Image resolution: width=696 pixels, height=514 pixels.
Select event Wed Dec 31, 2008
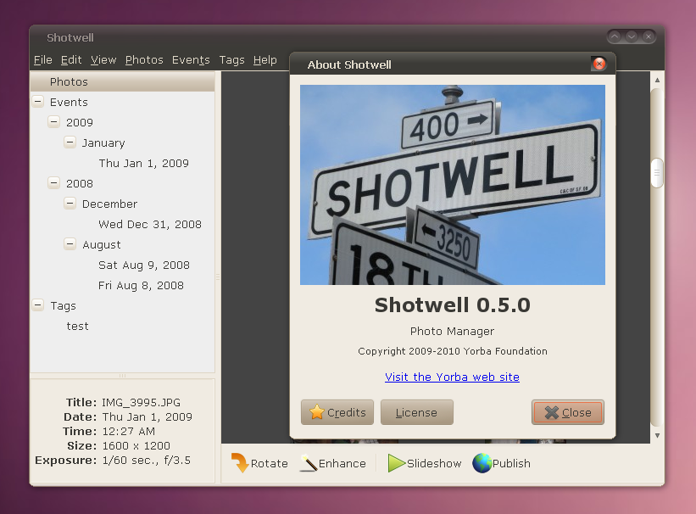click(x=150, y=225)
